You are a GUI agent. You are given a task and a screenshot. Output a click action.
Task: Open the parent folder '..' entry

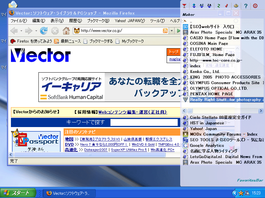pyautogui.click(x=191, y=21)
